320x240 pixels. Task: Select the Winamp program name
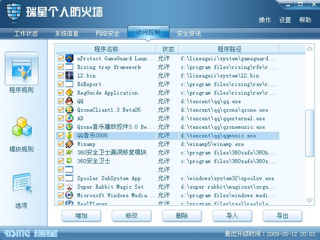(86, 144)
